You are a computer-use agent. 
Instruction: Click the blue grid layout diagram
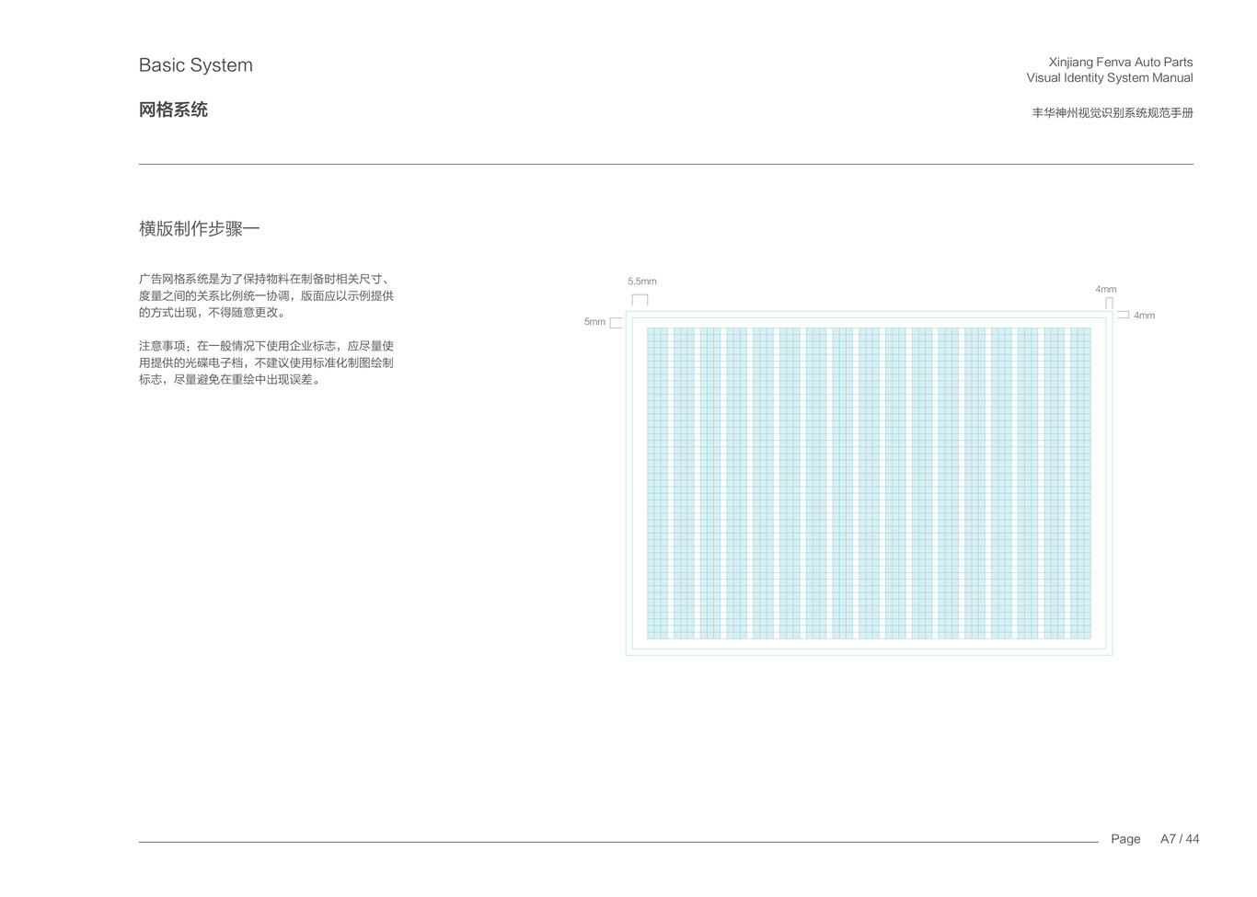869,483
